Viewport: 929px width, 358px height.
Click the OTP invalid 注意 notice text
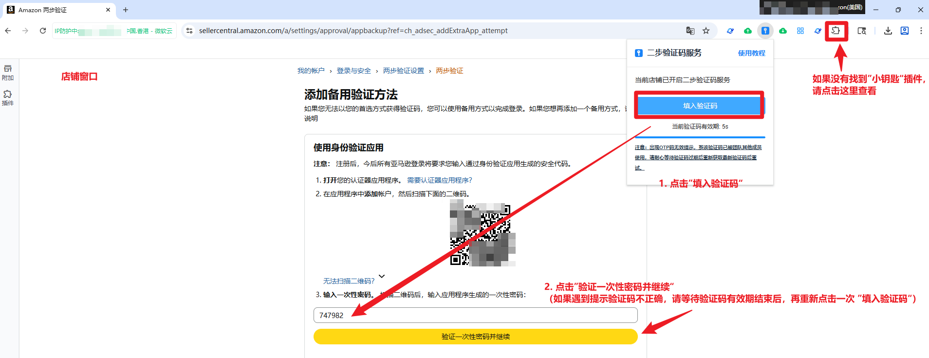tap(698, 157)
